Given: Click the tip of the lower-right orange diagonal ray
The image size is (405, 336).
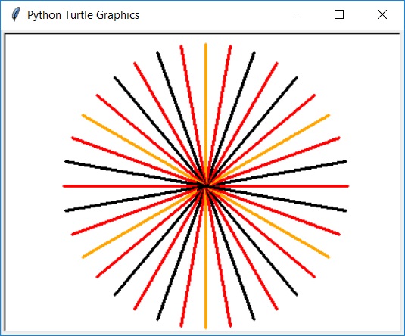Looking at the screenshot, I should (x=329, y=257).
